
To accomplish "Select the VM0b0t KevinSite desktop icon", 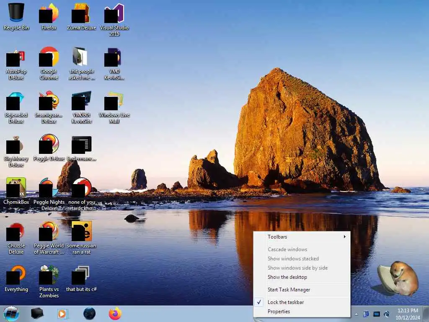I will pos(82,107).
